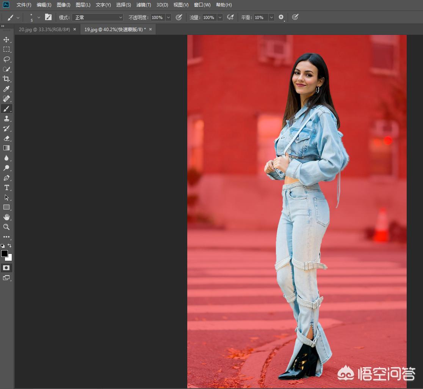Open the 滤镜 menu
Screen dimensions: 423x389
click(x=143, y=5)
